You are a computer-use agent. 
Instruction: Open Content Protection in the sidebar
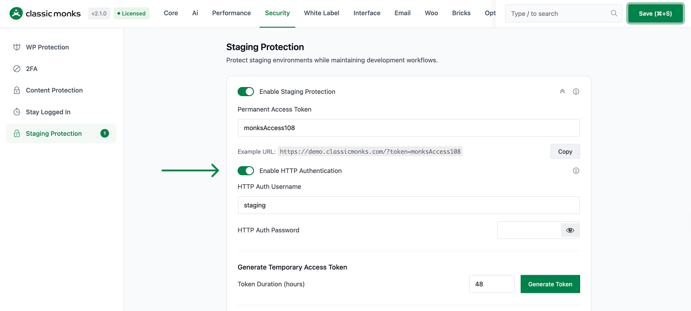(61, 90)
